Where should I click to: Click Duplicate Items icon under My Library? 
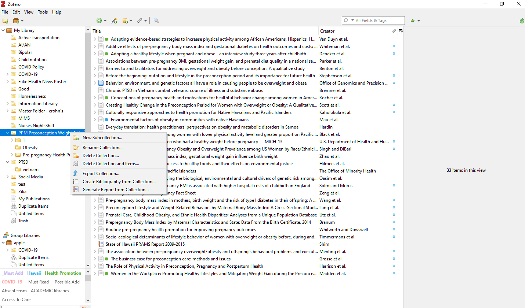[14, 206]
